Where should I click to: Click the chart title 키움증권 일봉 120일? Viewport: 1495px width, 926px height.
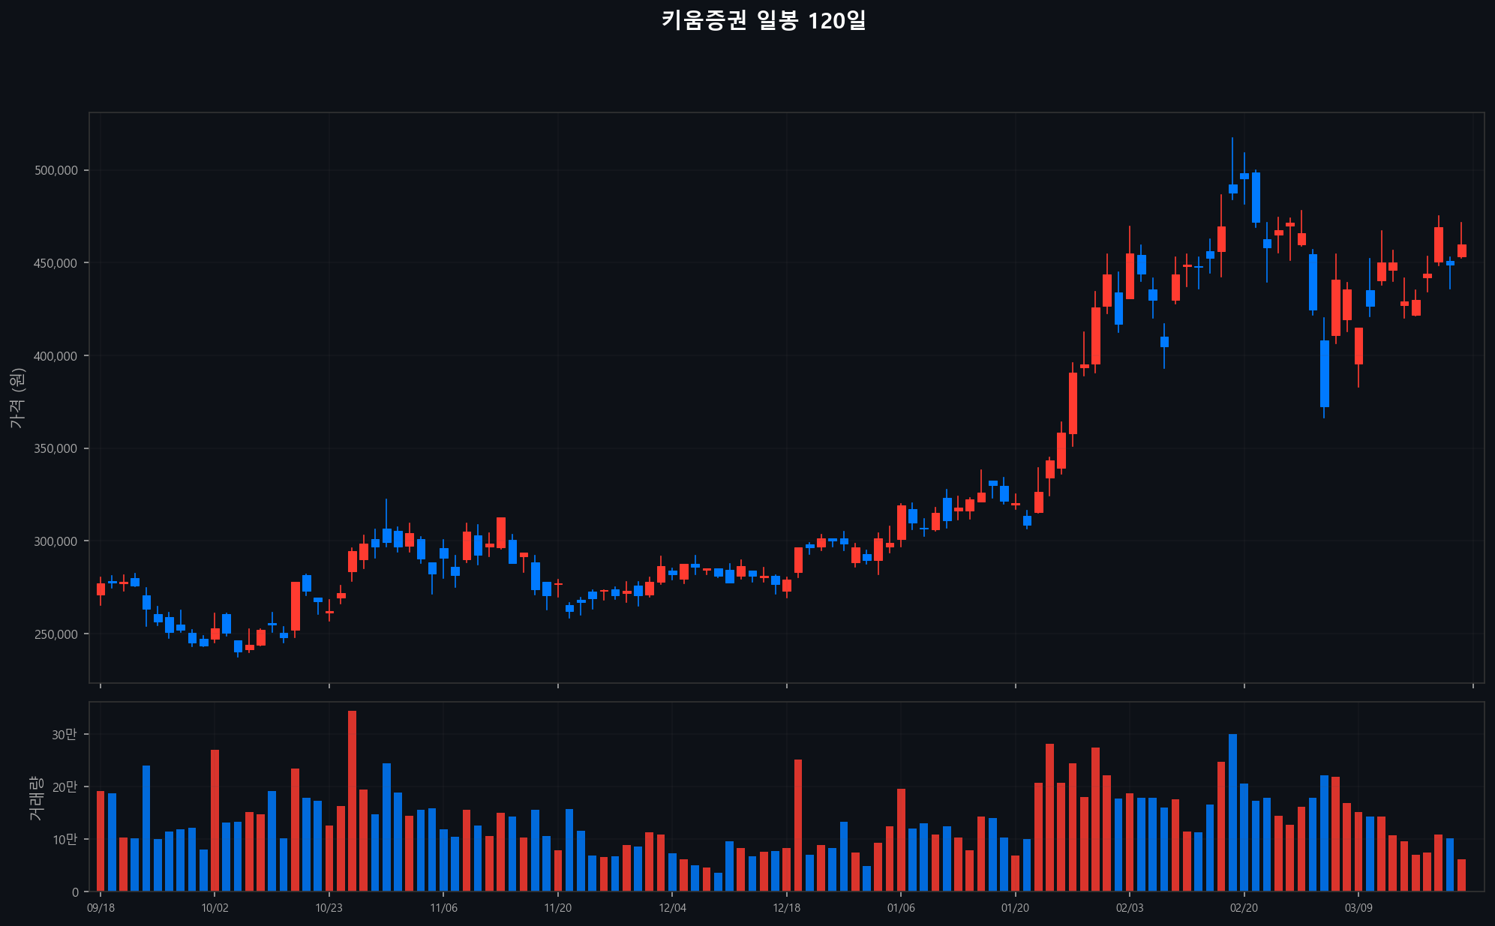coord(763,20)
